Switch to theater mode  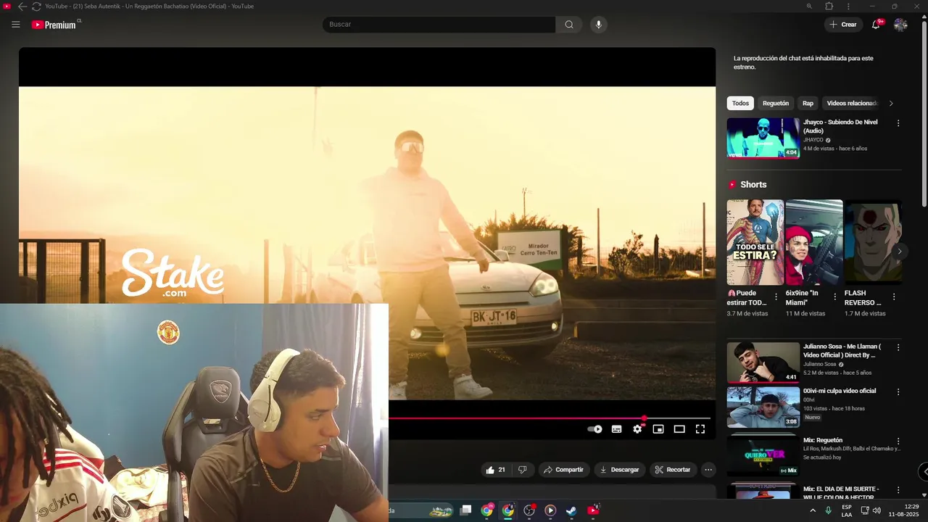(x=679, y=429)
